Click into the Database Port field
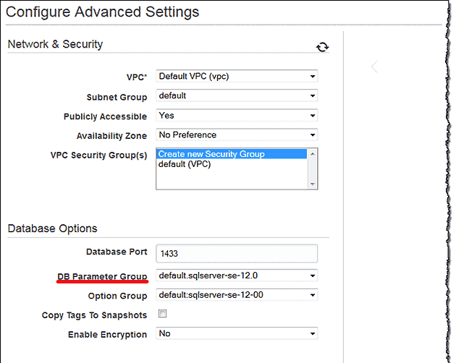The width and height of the screenshot is (456, 363). coord(237,253)
